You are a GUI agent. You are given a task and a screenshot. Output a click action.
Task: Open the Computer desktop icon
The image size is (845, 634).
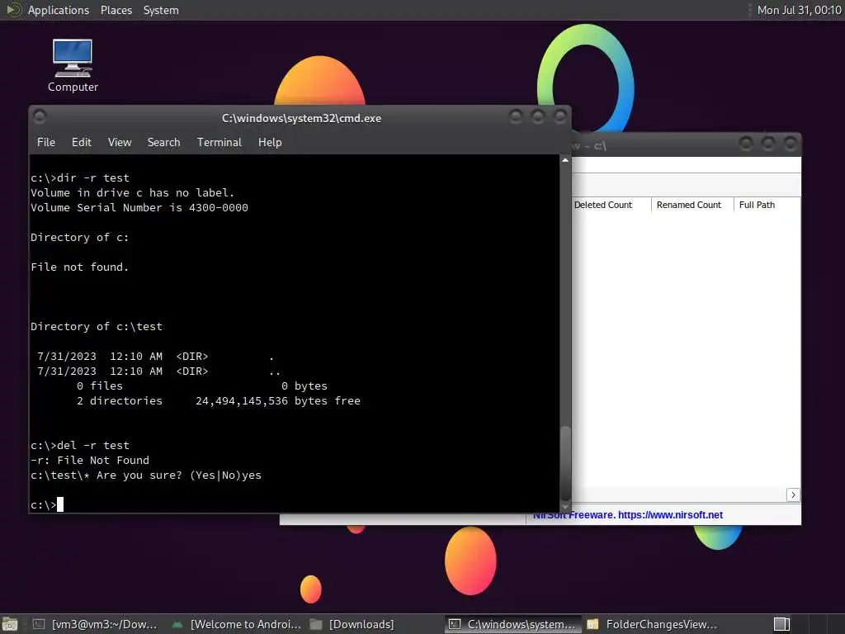coord(73,65)
